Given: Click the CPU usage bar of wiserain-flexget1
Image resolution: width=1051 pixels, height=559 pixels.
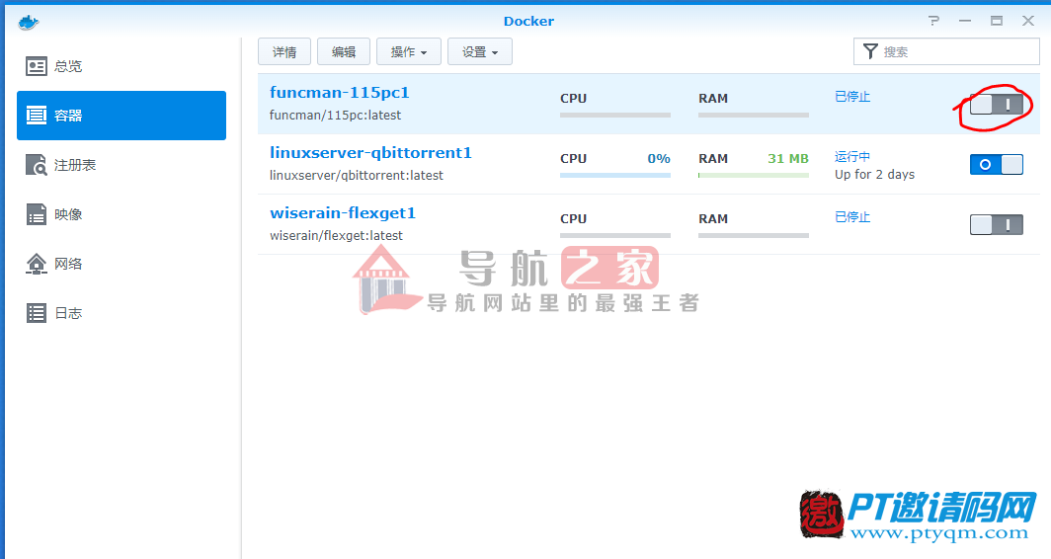Looking at the screenshot, I should (x=615, y=236).
